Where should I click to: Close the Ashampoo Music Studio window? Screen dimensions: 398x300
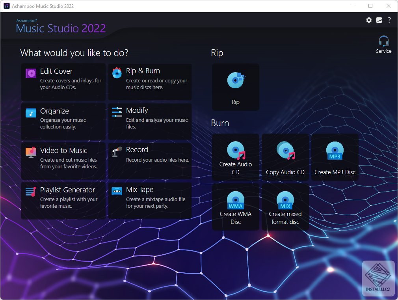click(389, 6)
